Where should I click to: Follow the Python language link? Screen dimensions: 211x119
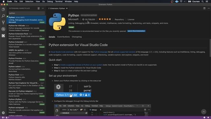[x=101, y=52]
